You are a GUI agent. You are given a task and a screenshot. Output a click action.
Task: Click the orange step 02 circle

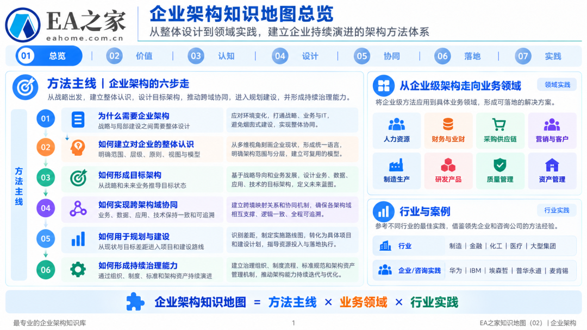click(46, 147)
